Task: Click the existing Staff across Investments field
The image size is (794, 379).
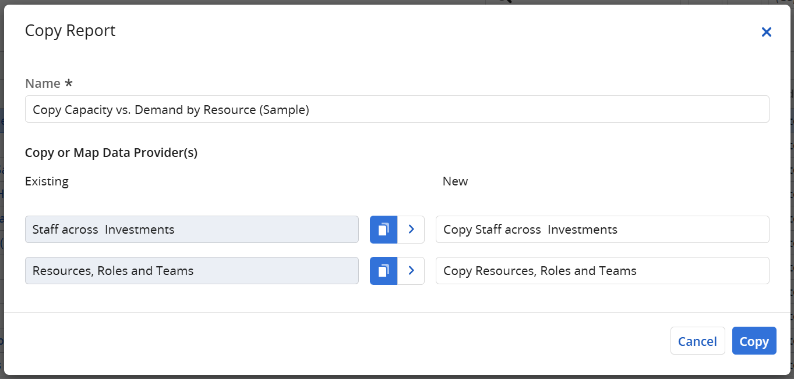Action: pyautogui.click(x=192, y=230)
